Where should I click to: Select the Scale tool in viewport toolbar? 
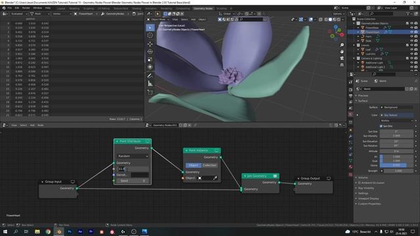point(150,60)
